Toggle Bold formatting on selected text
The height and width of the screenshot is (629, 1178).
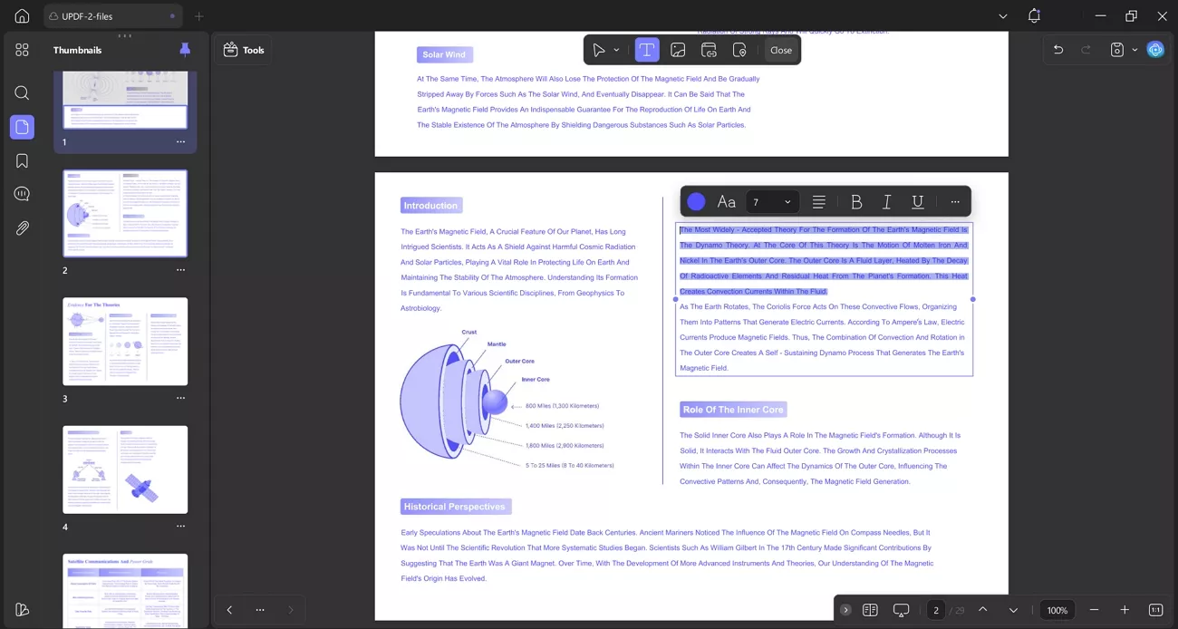pyautogui.click(x=856, y=201)
